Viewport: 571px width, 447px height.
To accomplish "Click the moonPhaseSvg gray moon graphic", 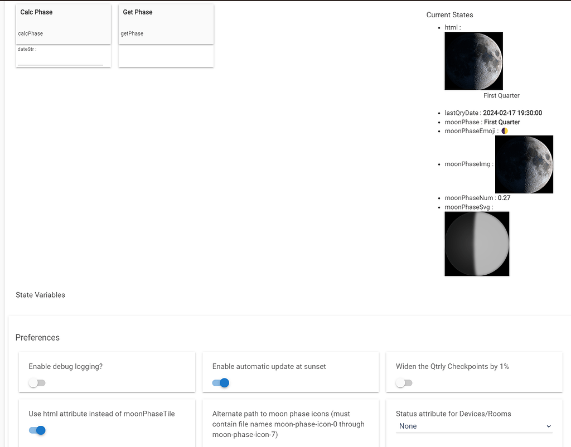I will pos(477,244).
